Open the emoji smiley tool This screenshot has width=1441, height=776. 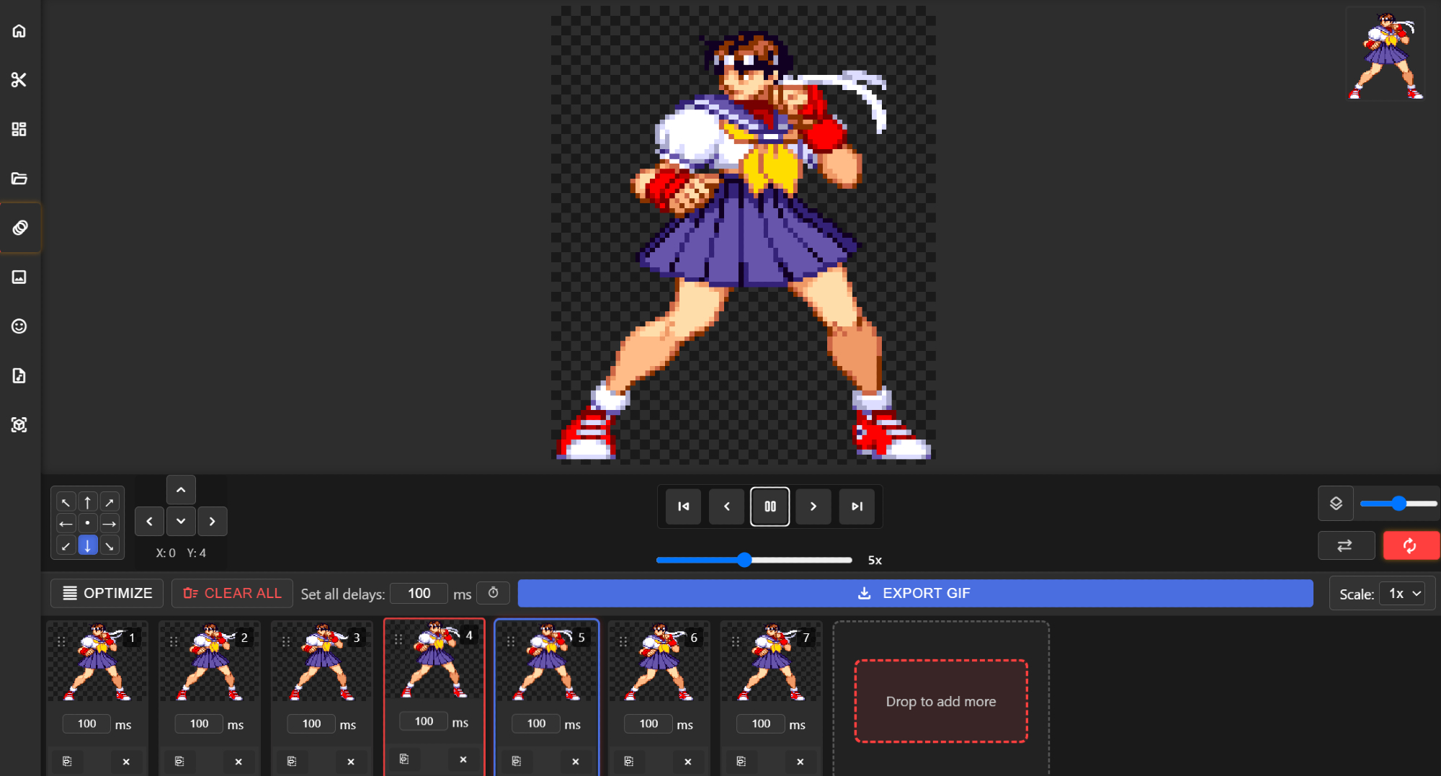pyautogui.click(x=19, y=326)
